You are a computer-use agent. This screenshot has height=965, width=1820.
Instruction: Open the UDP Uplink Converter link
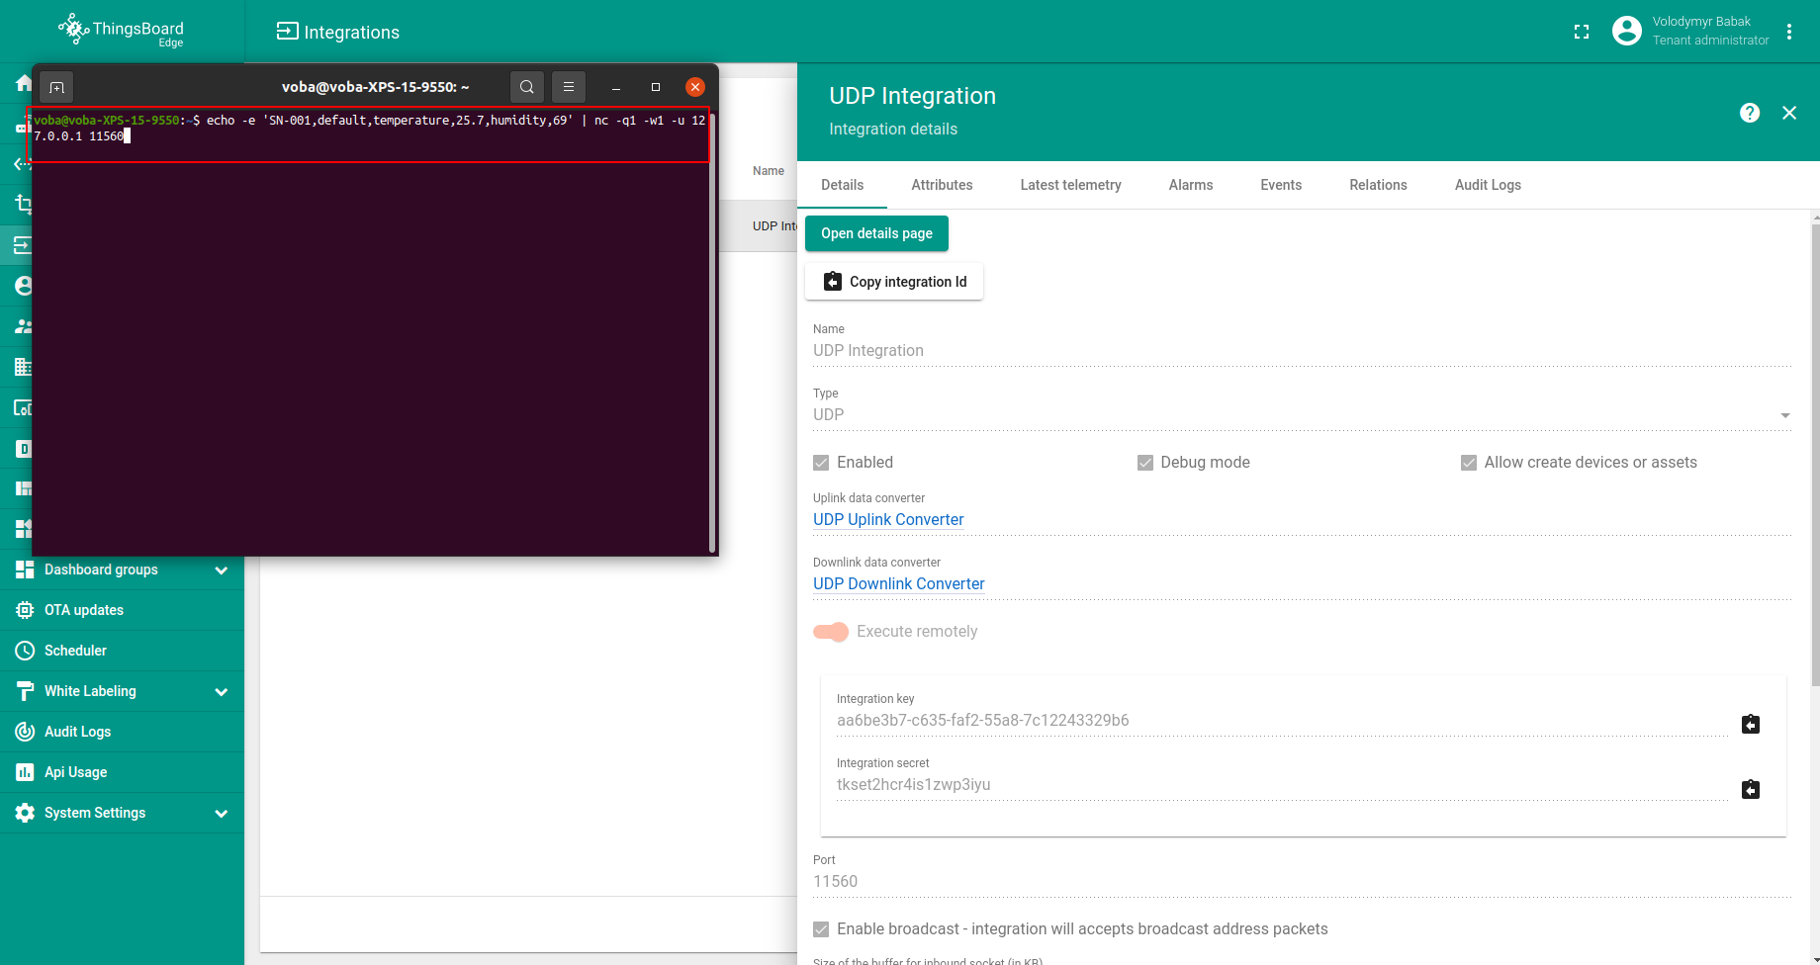pos(888,520)
